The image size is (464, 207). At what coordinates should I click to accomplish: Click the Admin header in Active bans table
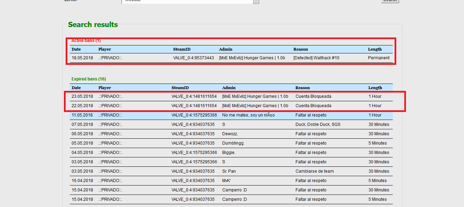click(226, 49)
